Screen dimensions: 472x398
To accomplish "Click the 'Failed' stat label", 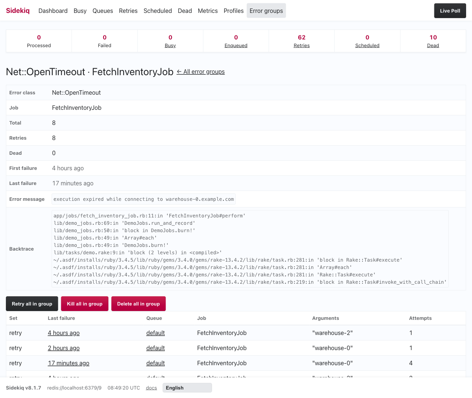I will click(x=105, y=45).
